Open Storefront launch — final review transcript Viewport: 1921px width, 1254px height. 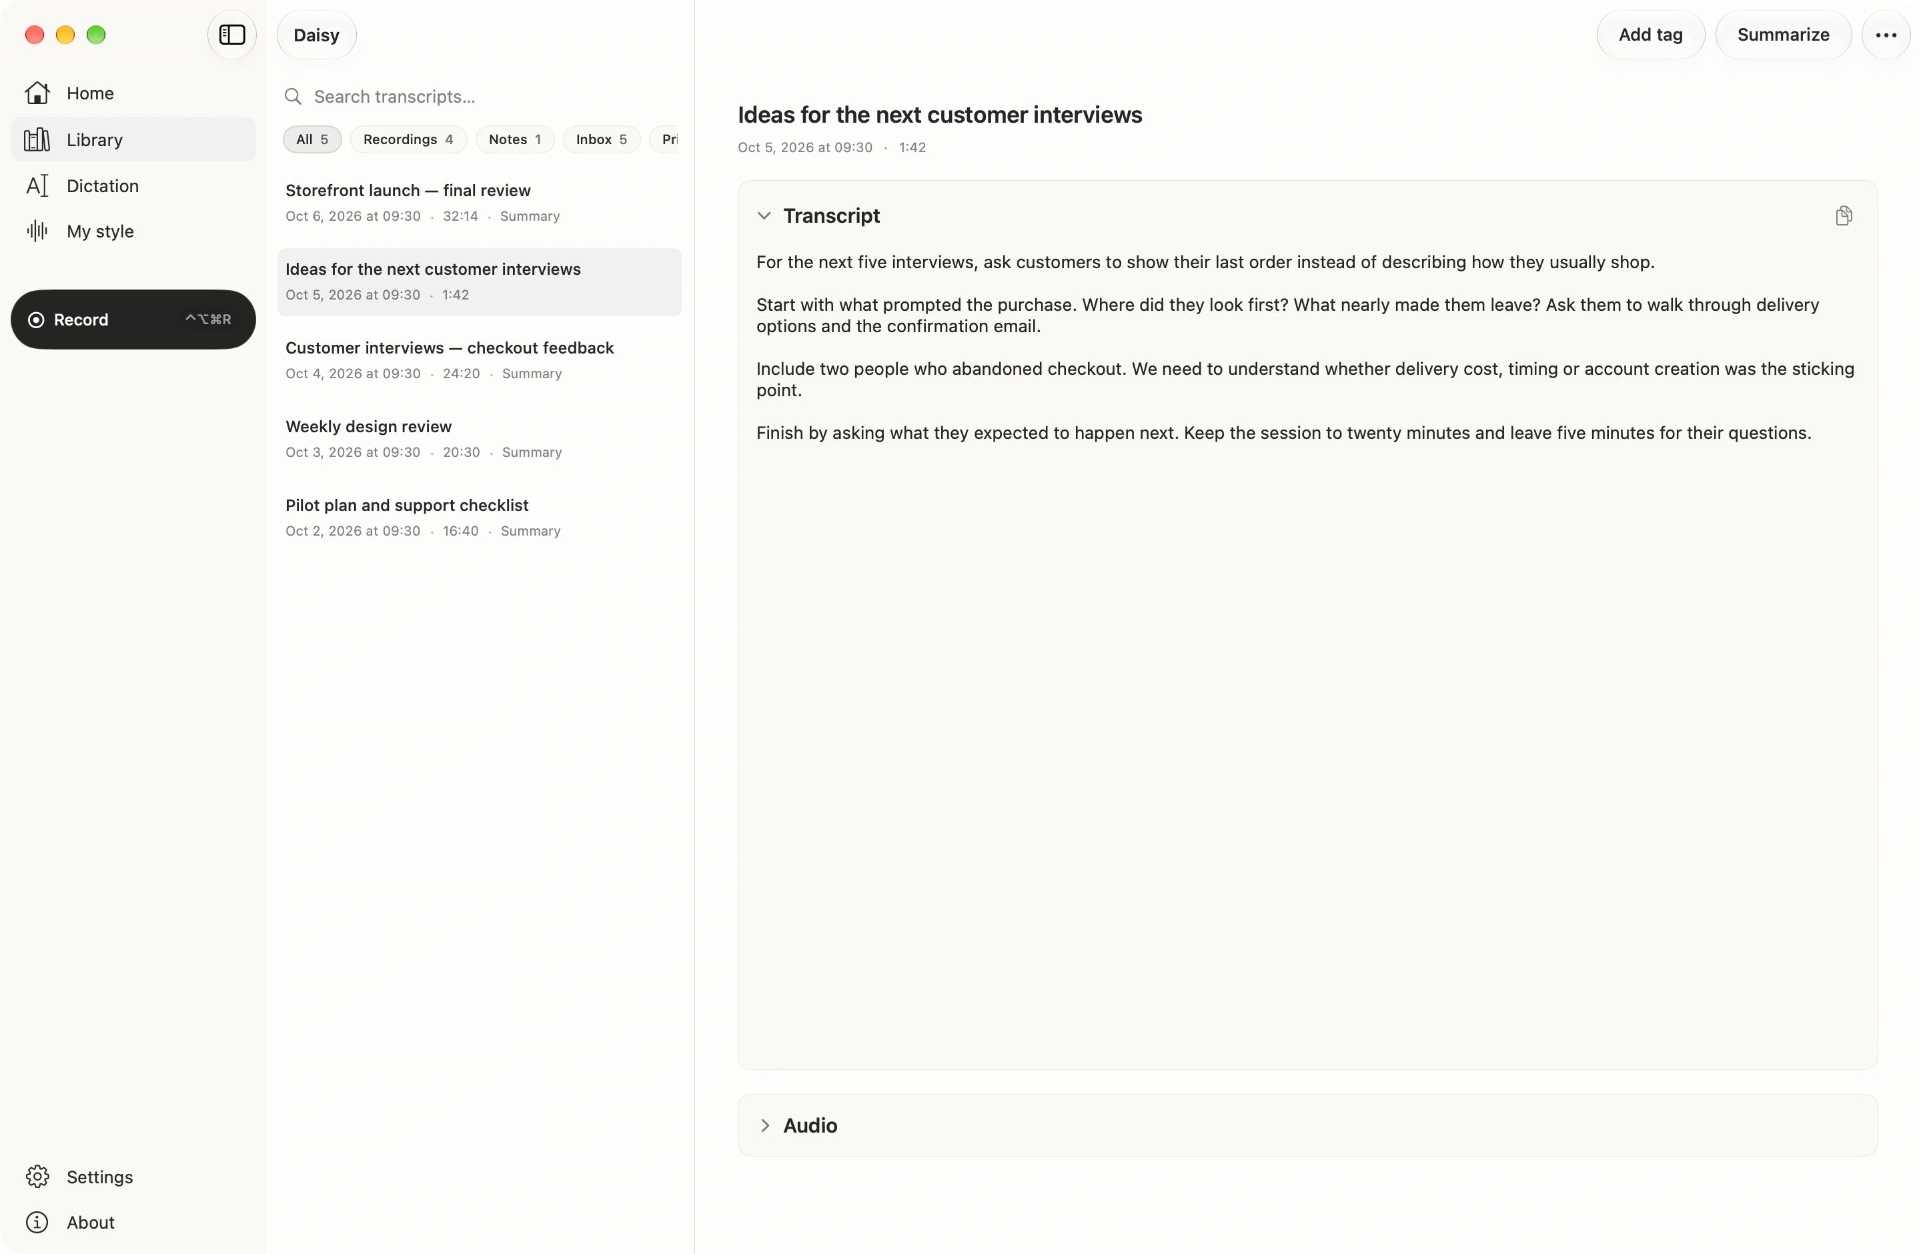point(480,203)
